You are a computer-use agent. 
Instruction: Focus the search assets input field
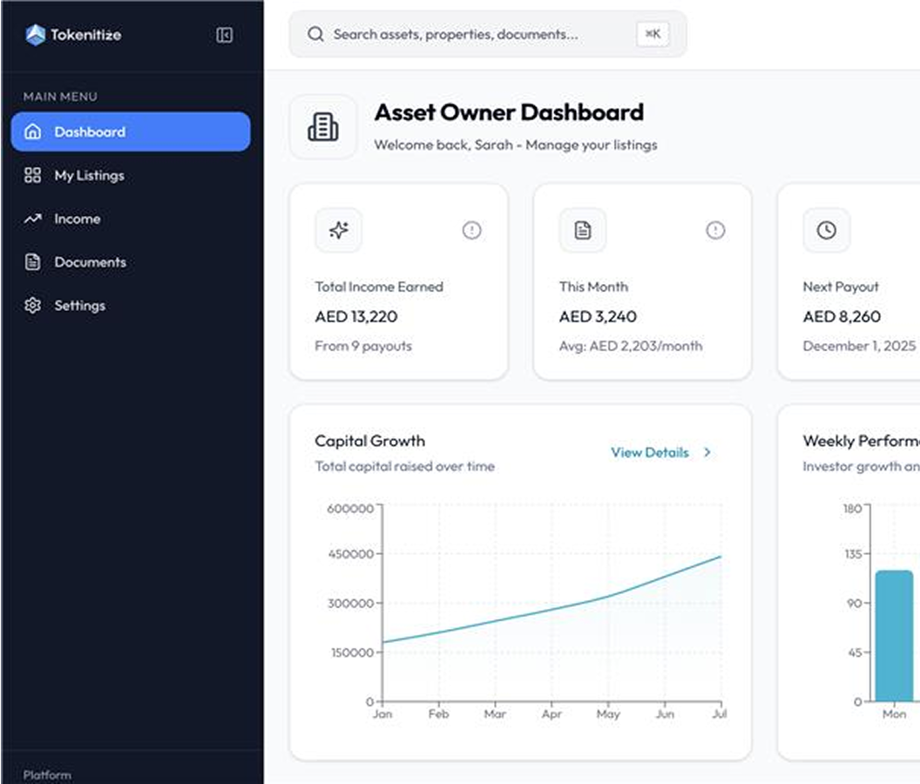(x=470, y=34)
